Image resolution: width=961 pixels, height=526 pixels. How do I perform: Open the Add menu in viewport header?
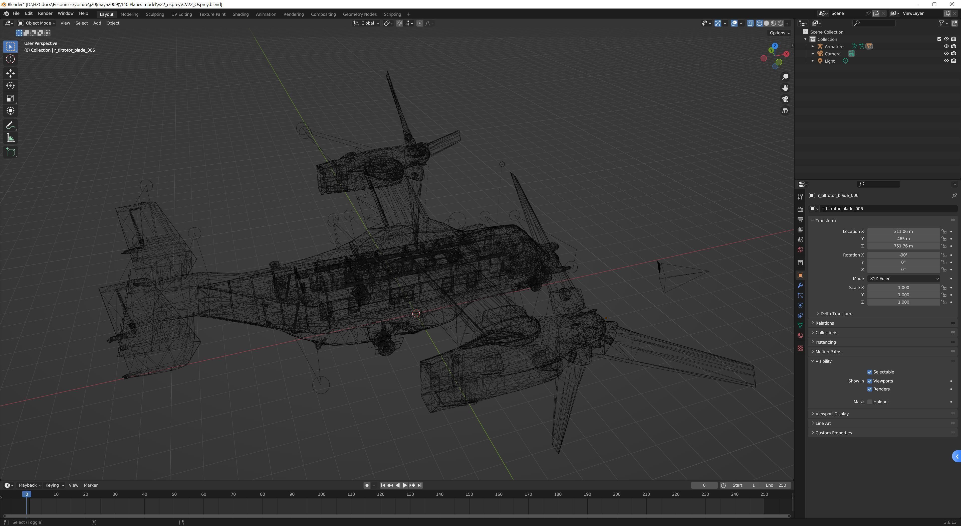(x=97, y=23)
